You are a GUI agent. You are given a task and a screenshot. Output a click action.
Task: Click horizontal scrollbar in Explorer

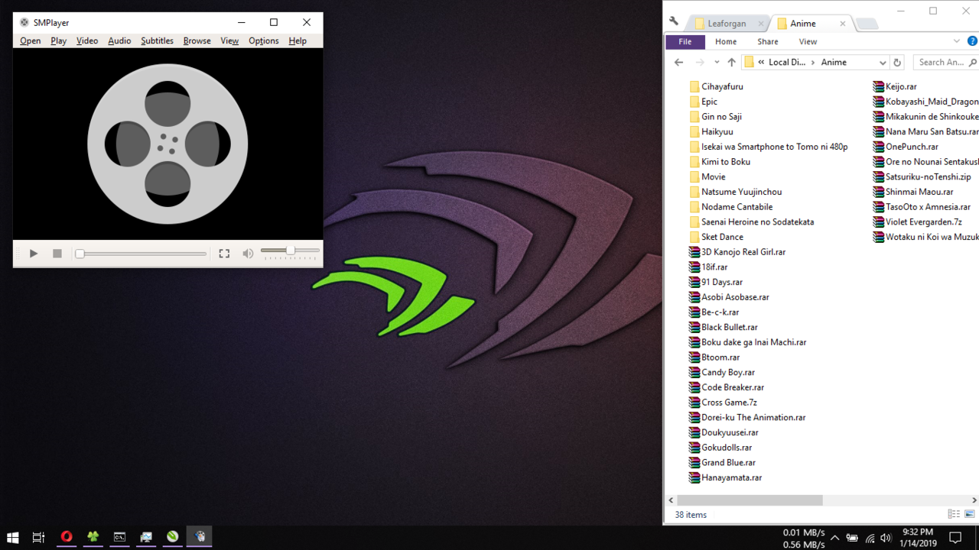click(749, 500)
